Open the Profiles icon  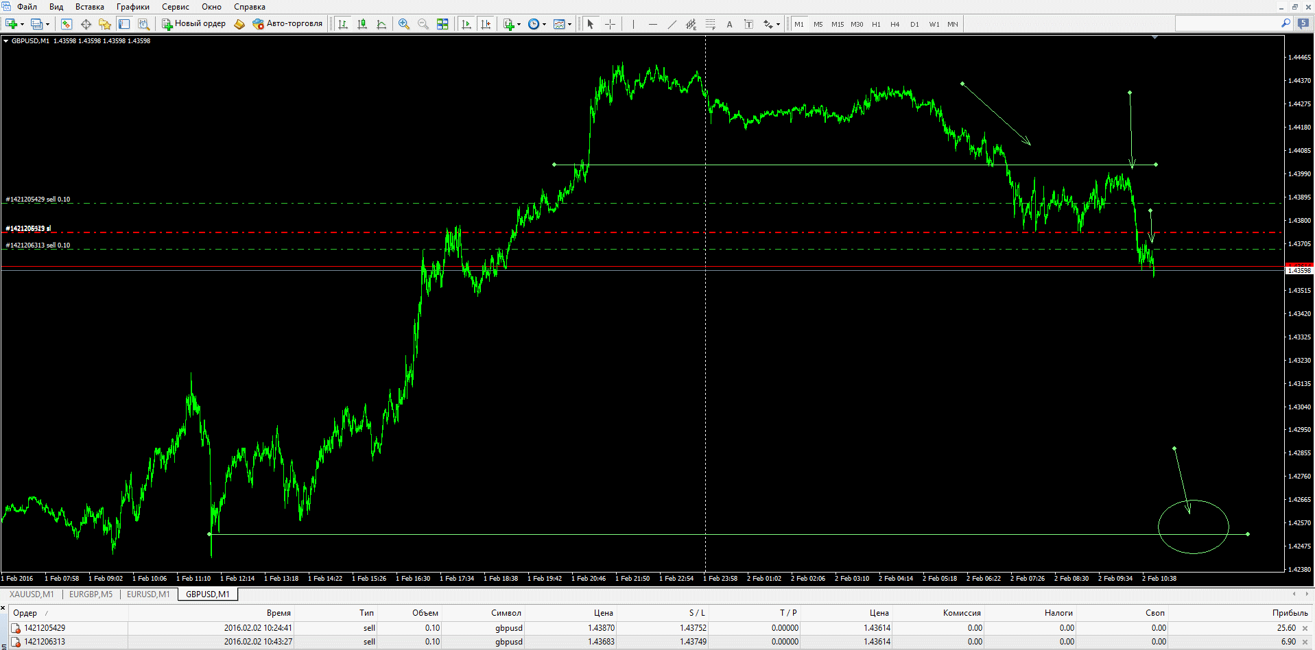36,24
